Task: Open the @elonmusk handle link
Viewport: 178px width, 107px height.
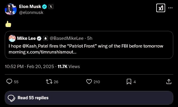Action: pyautogui.click(x=31, y=12)
